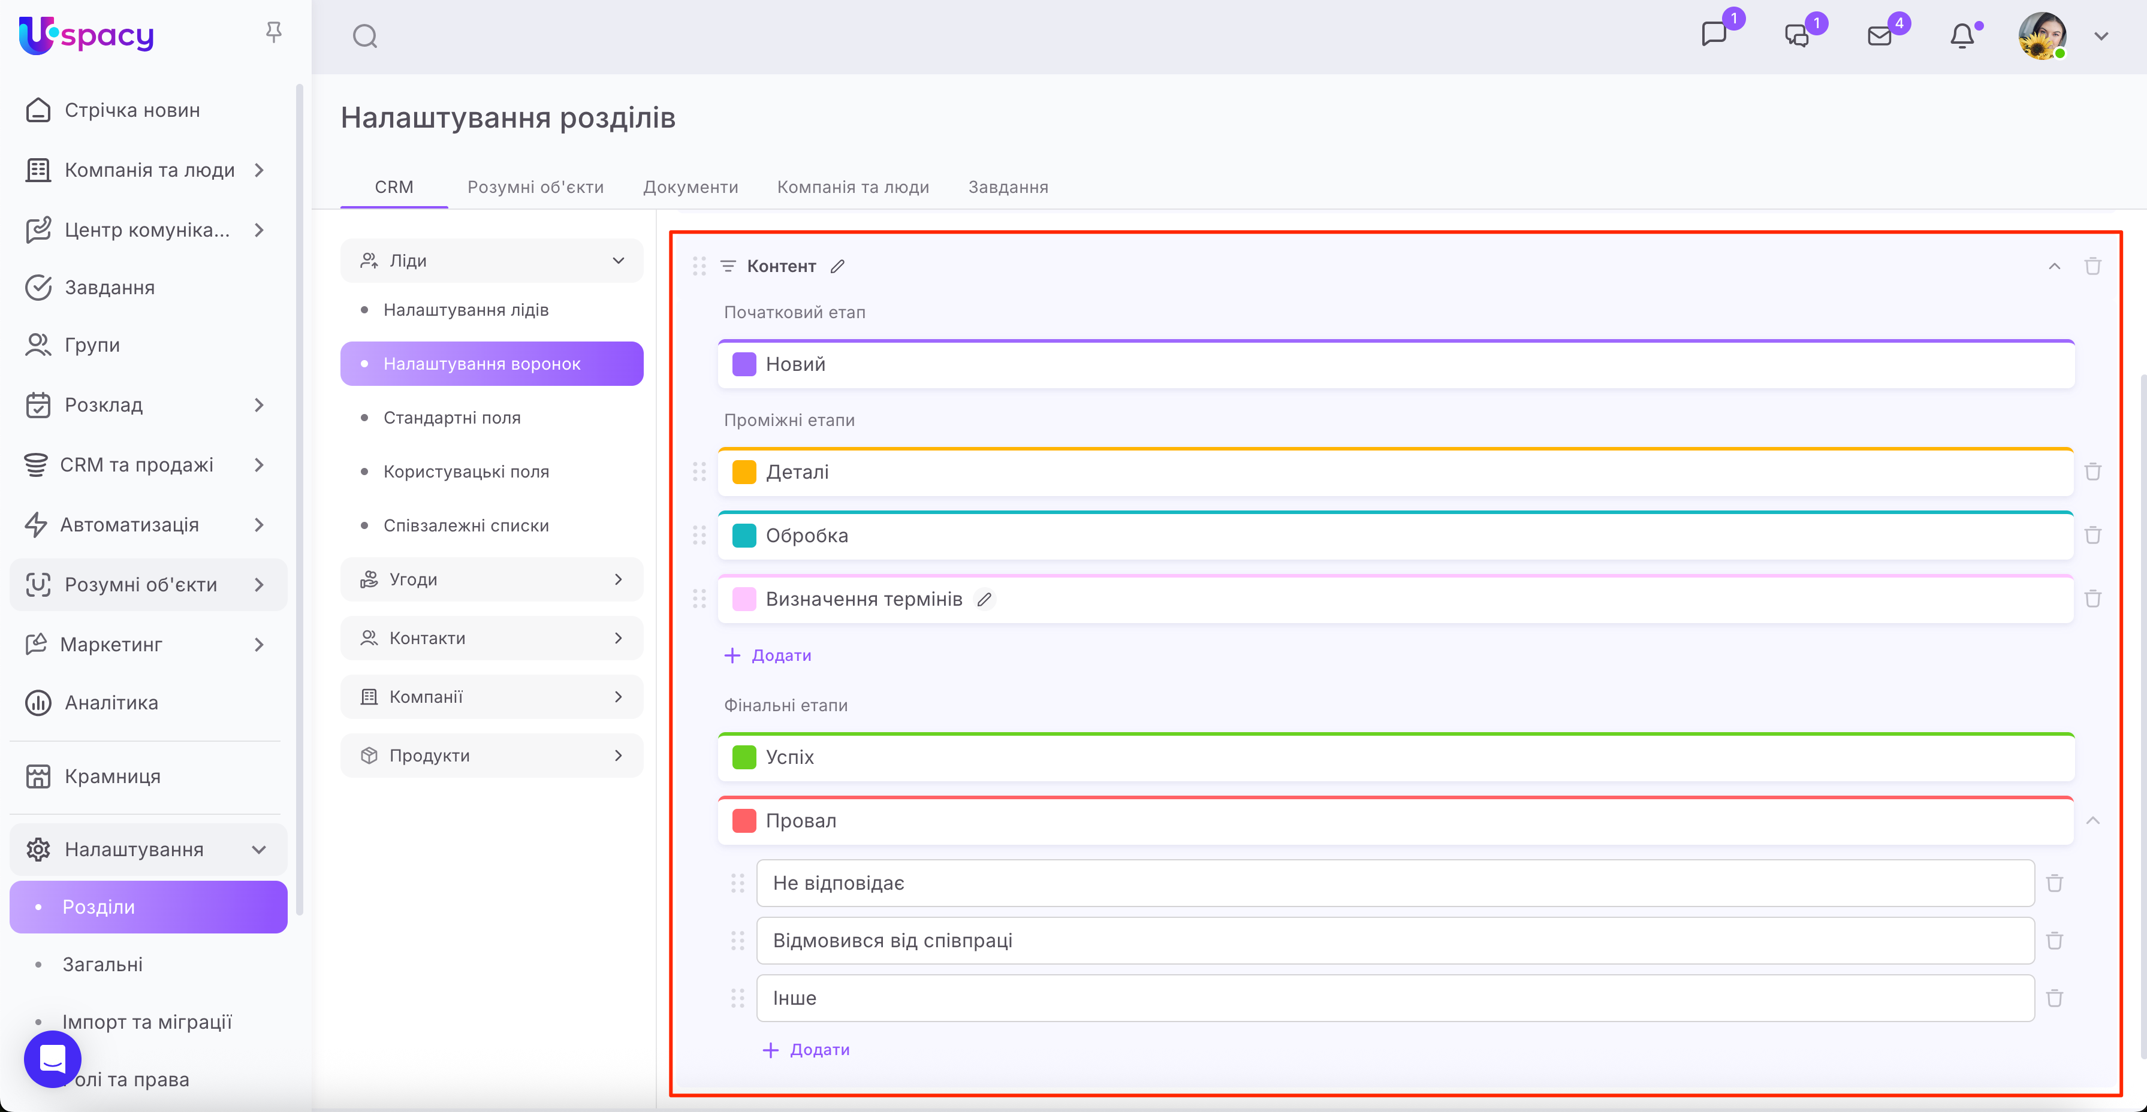Open Користувацькі поля settings
The width and height of the screenshot is (2147, 1112).
(466, 472)
